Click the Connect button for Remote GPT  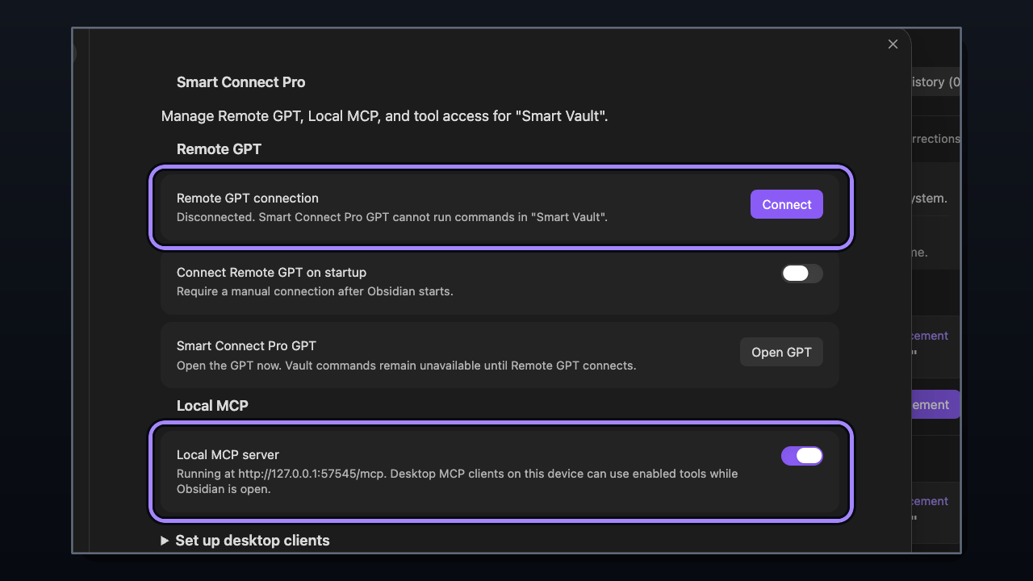(787, 204)
